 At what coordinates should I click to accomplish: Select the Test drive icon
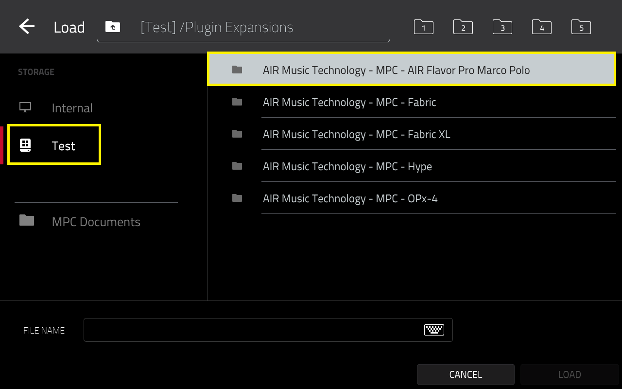25,145
